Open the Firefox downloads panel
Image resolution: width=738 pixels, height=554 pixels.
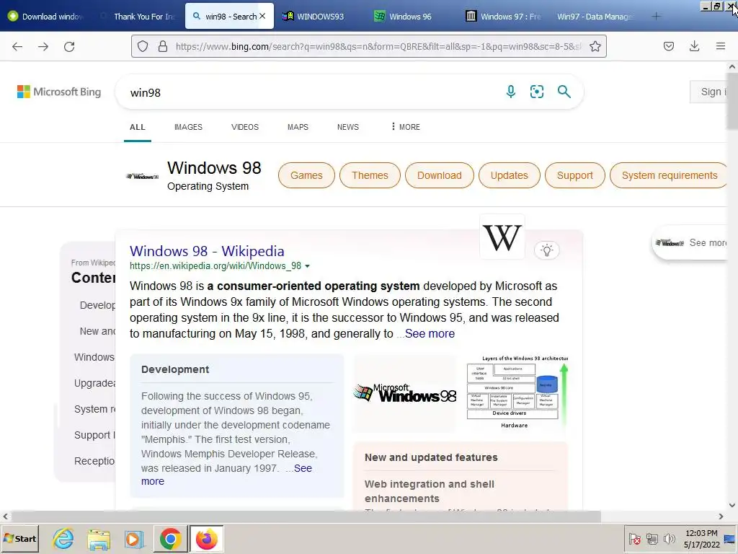pos(694,46)
